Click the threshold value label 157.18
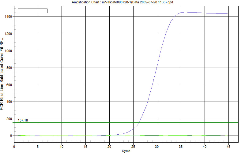The width and height of the screenshot is (245, 153). pyautogui.click(x=23, y=120)
